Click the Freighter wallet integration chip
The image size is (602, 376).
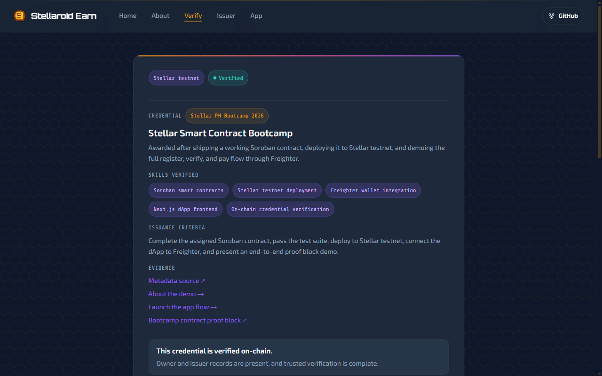click(x=373, y=190)
